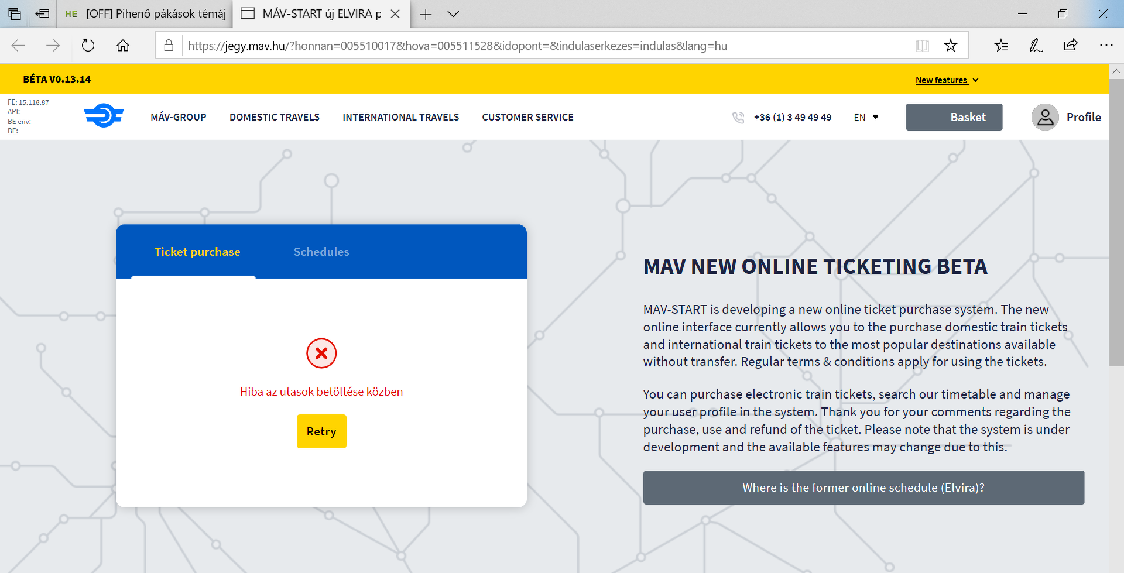Screen dimensions: 1124x573
Task: Open the CUSTOMER SERVICE menu
Action: tap(528, 118)
